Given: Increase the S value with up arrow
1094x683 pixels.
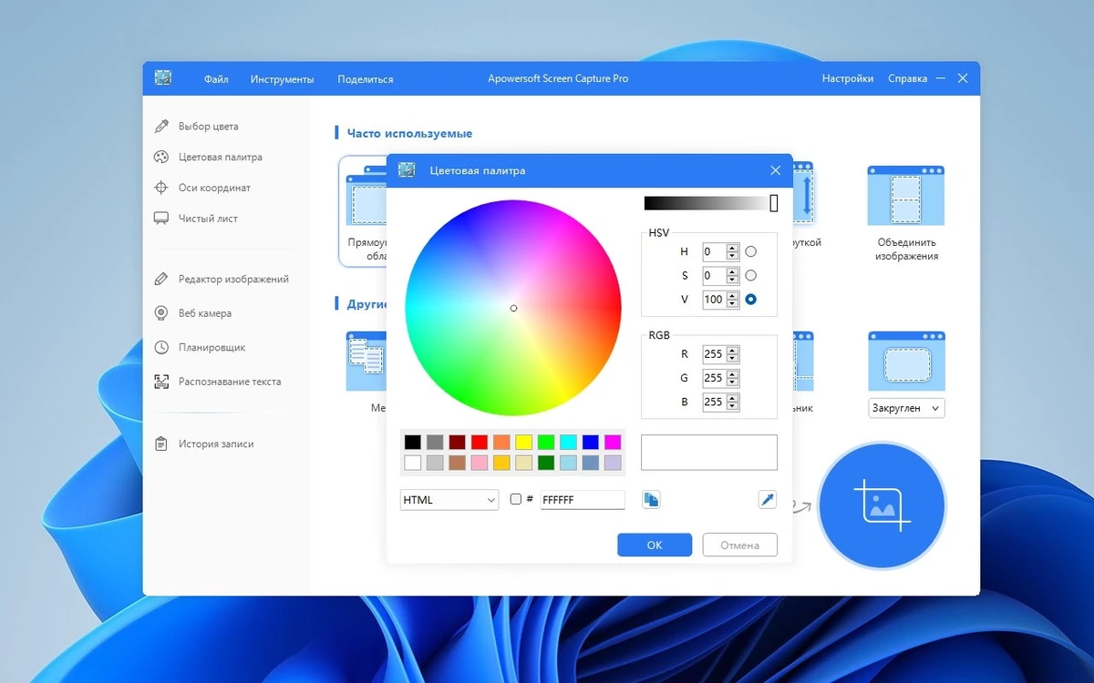Looking at the screenshot, I should pos(733,271).
